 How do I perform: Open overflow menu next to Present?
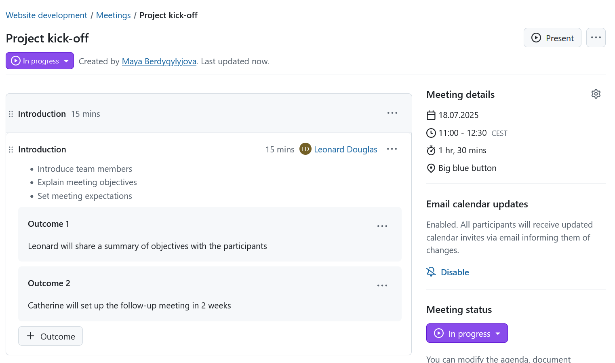[x=596, y=37]
